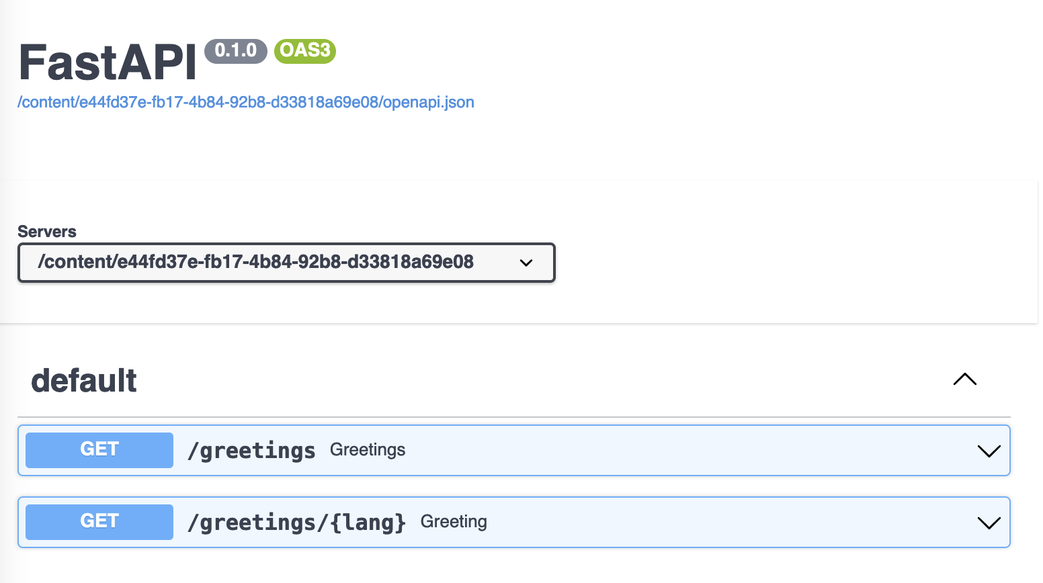Click the FastAPI application title
This screenshot has width=1043, height=583.
(x=106, y=60)
